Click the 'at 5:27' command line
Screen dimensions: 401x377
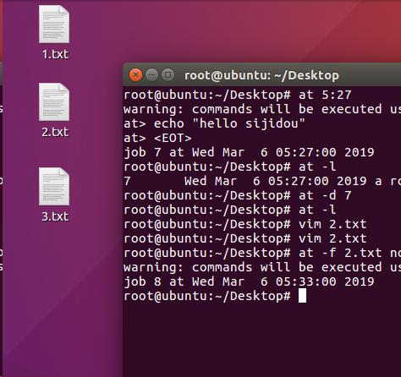(x=238, y=95)
